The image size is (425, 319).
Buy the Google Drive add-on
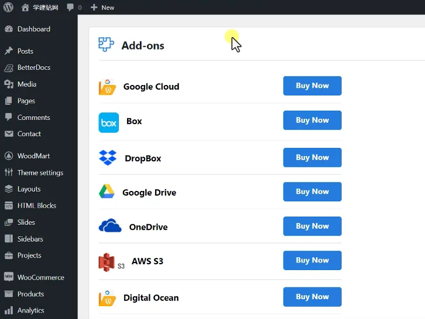coord(312,192)
